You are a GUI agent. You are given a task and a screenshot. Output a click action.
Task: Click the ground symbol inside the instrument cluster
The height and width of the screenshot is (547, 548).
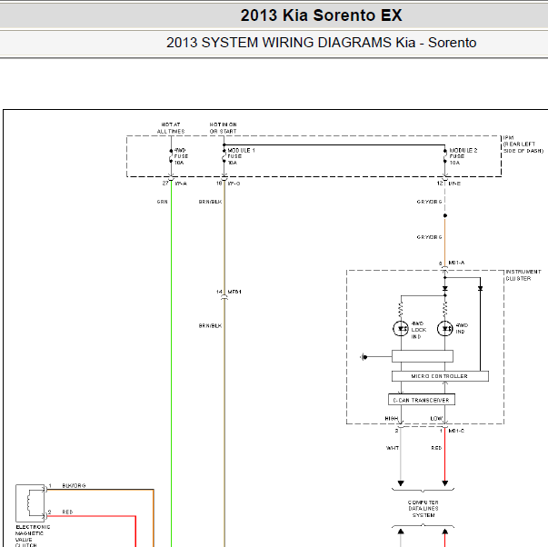pyautogui.click(x=364, y=357)
